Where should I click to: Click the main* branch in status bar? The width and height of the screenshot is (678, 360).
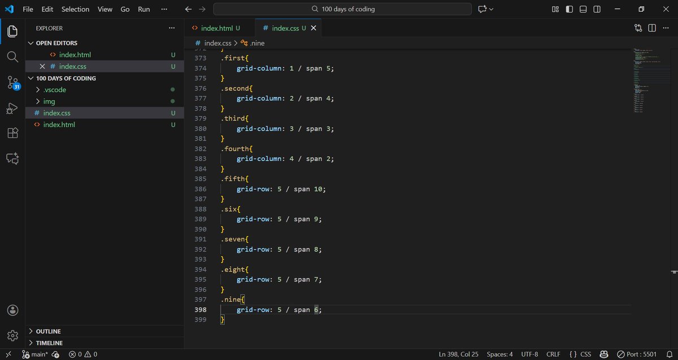pos(35,354)
